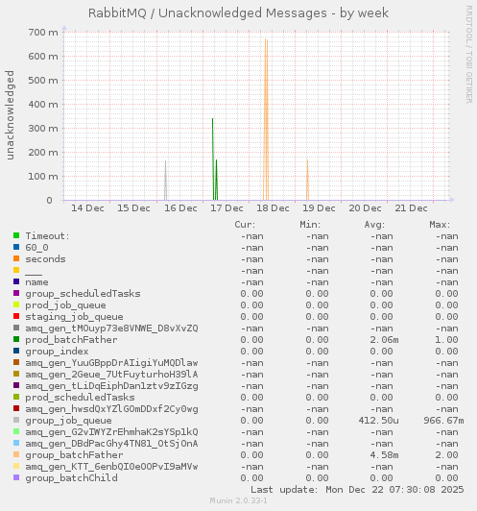
Task: Click the 'Avg:' column header
Action: pyautogui.click(x=374, y=225)
